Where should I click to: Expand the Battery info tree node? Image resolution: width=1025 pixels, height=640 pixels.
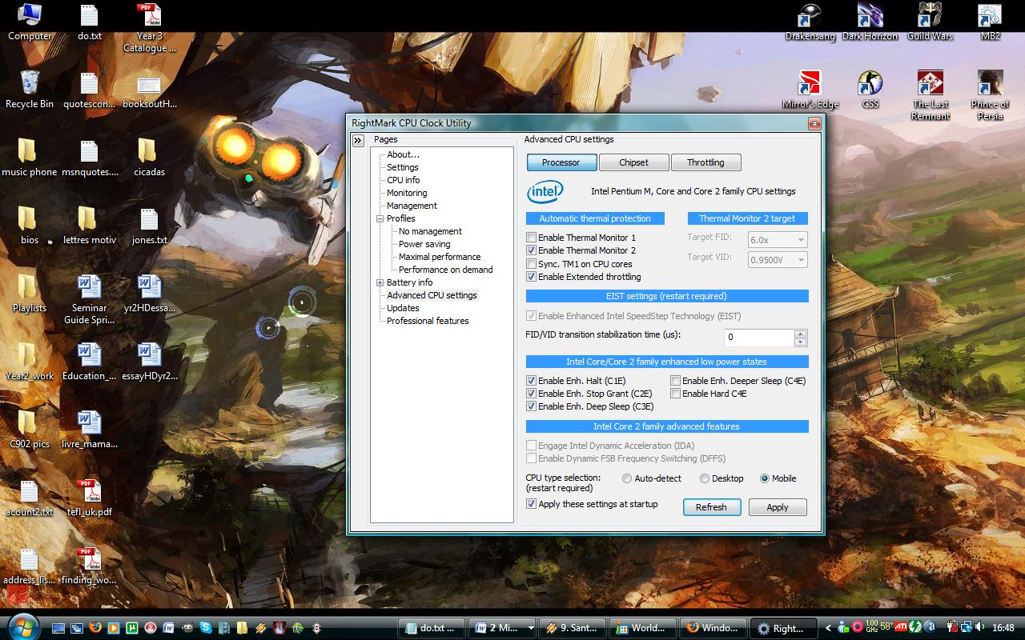pyautogui.click(x=380, y=282)
